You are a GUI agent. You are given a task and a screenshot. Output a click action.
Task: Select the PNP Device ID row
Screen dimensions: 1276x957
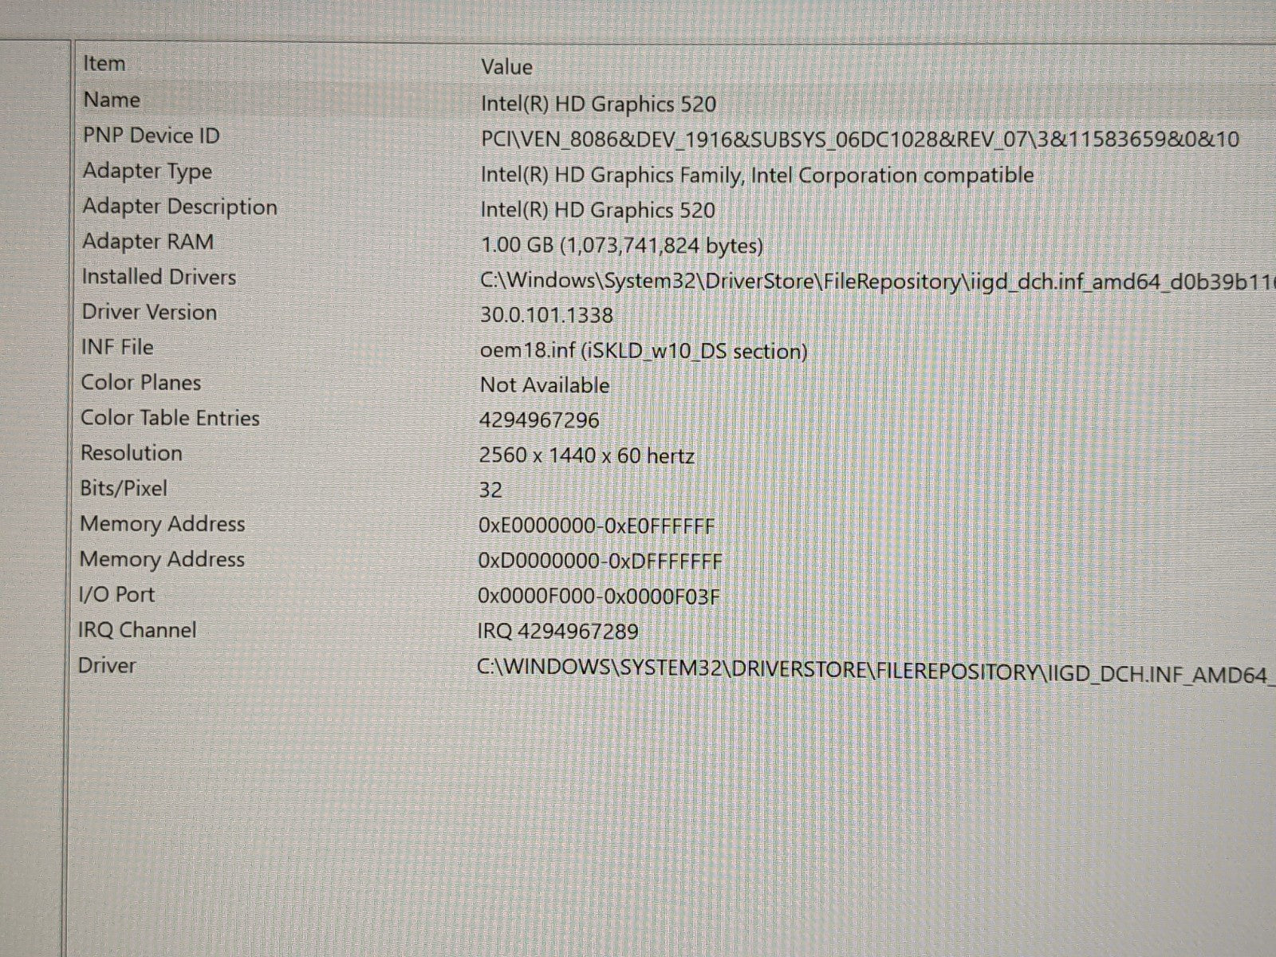151,136
